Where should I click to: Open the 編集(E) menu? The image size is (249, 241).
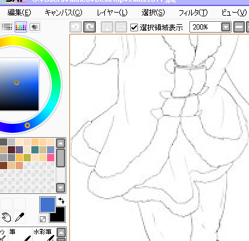pos(19,13)
